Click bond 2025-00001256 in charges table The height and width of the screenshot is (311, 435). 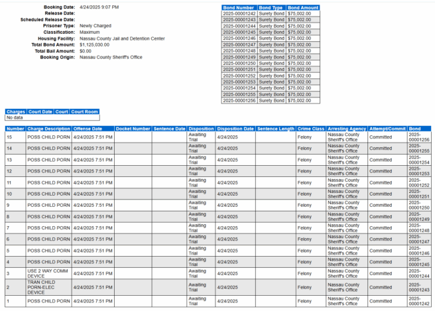coord(419,137)
